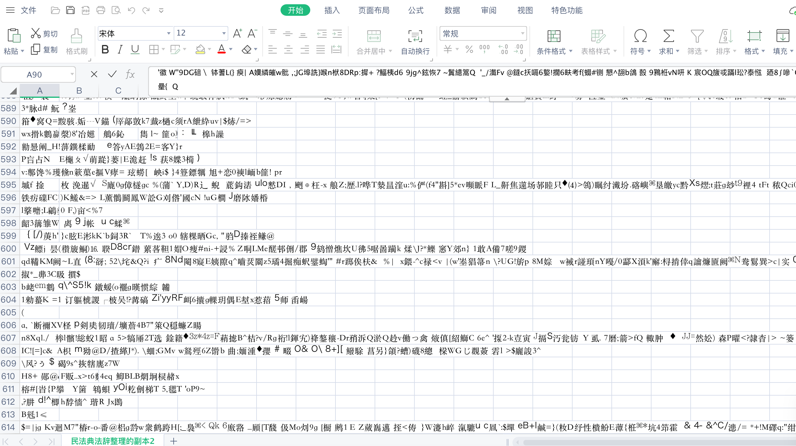
Task: Click the Cut (剪切) scissors icon
Action: click(36, 33)
